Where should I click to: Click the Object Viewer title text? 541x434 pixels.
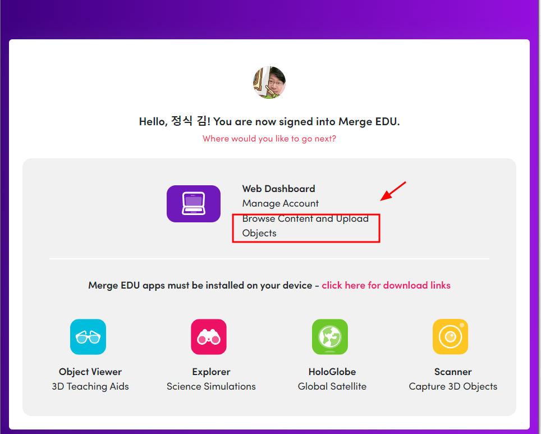tap(90, 372)
